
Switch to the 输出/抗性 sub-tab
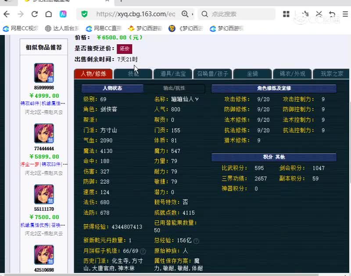[x=174, y=88]
